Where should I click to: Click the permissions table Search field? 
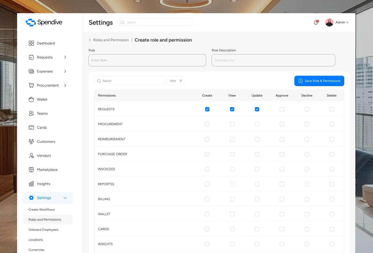130,81
